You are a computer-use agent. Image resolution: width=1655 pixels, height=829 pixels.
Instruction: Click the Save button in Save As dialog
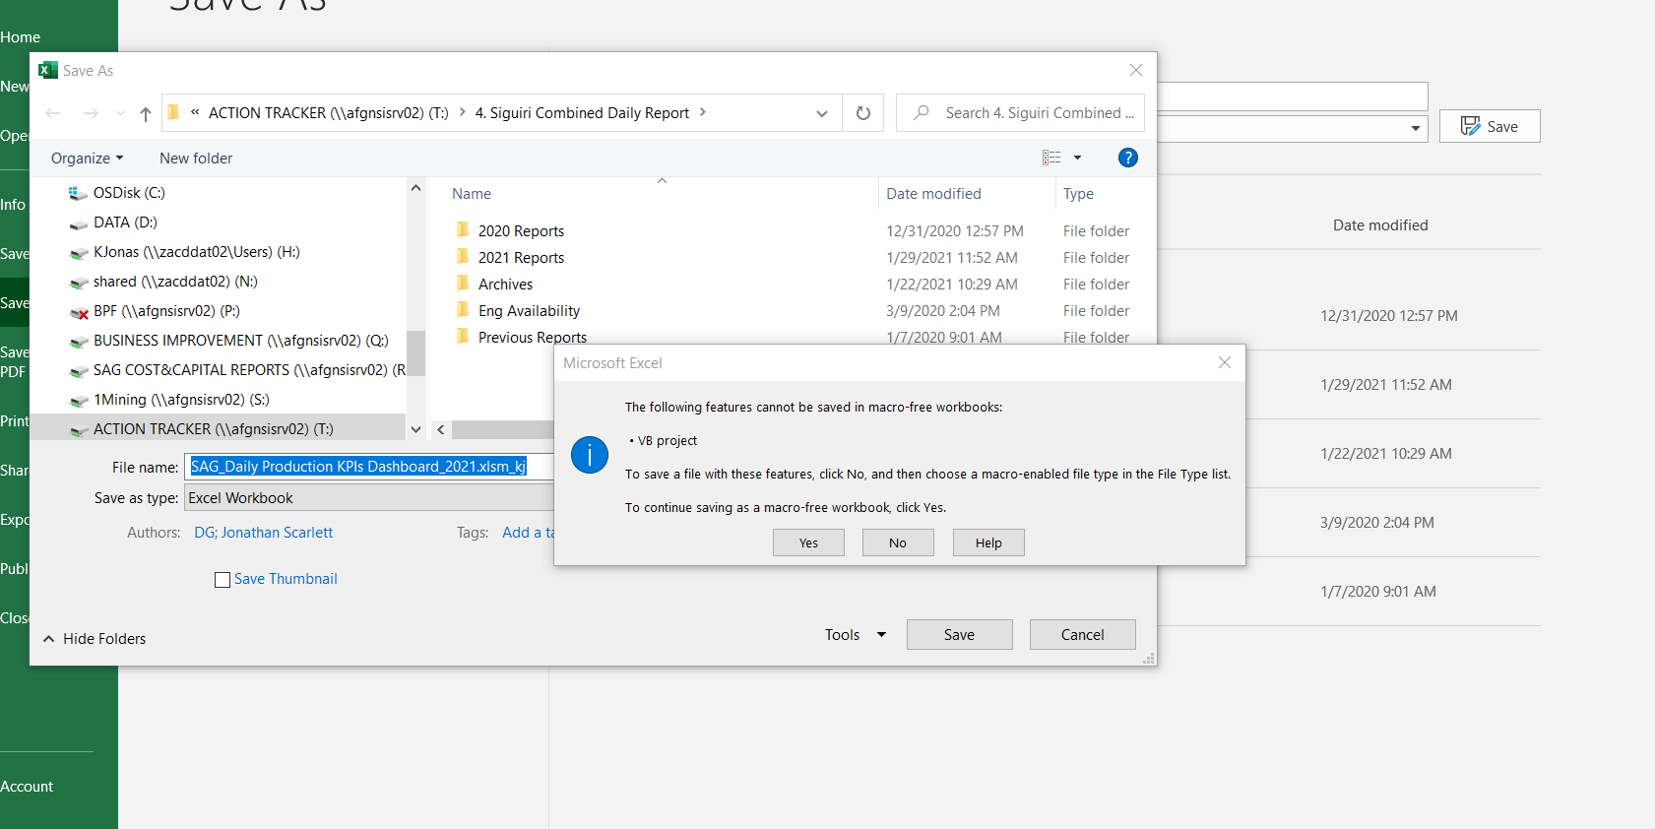pos(959,635)
